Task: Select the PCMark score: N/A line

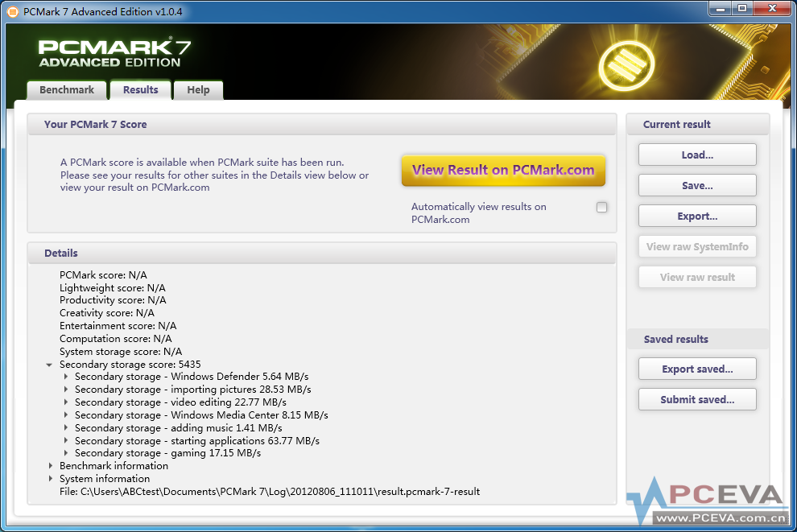Action: (x=103, y=275)
